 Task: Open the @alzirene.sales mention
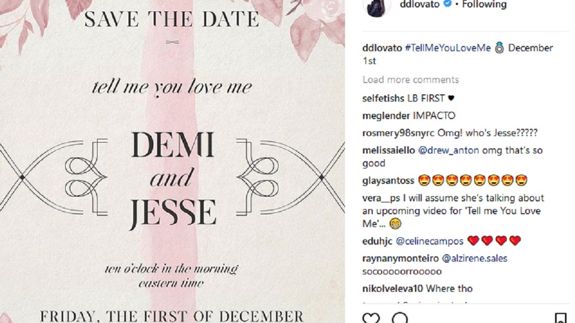(474, 258)
